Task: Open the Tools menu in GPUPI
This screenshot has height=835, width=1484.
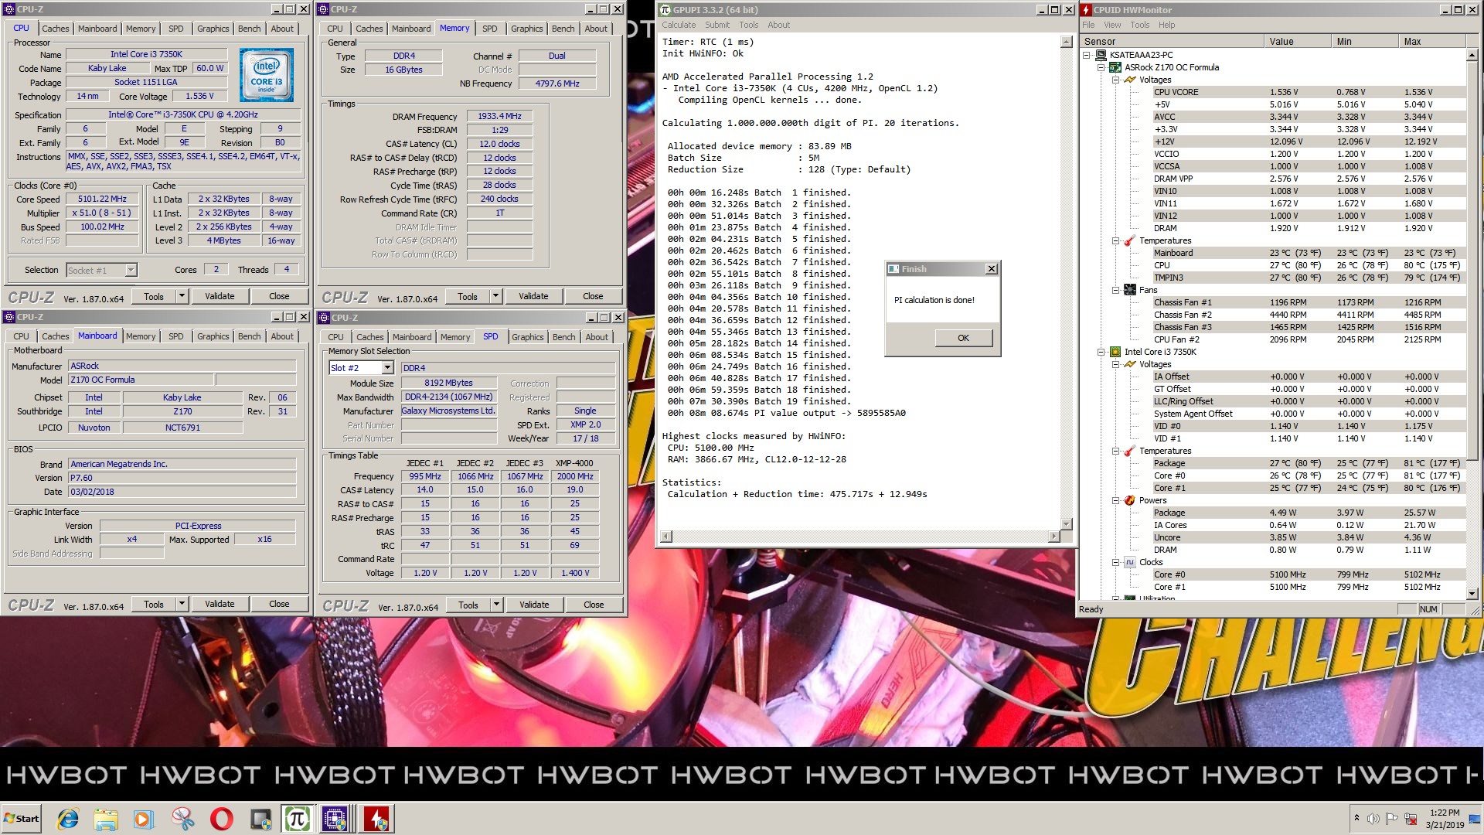Action: click(748, 25)
